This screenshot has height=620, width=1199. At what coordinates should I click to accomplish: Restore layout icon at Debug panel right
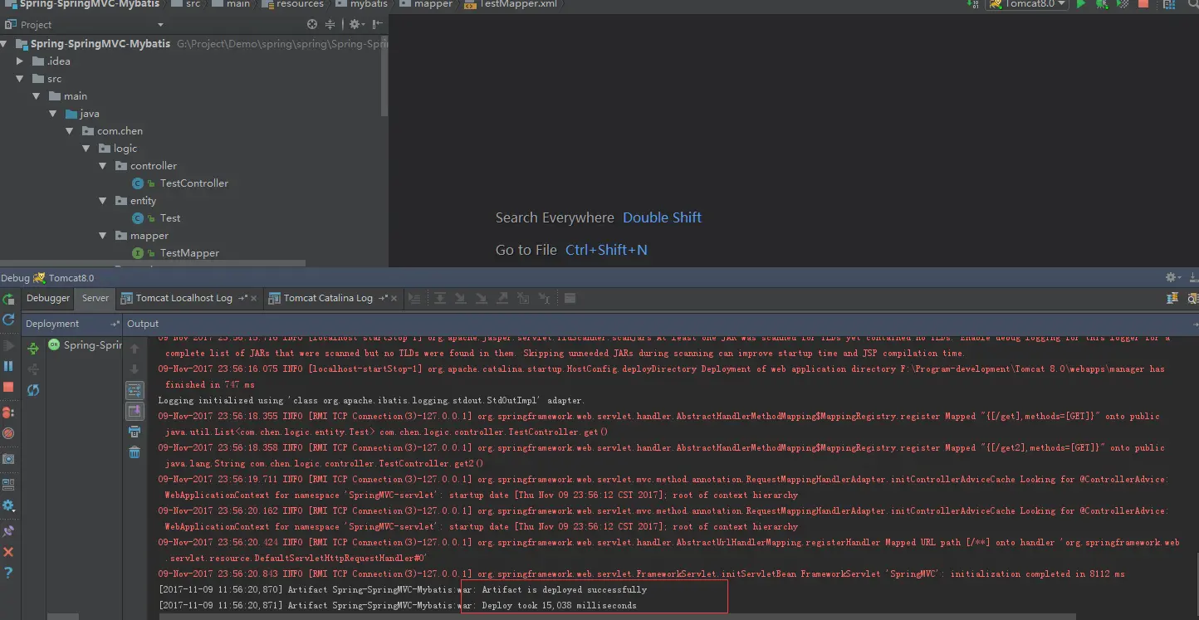tap(1172, 299)
